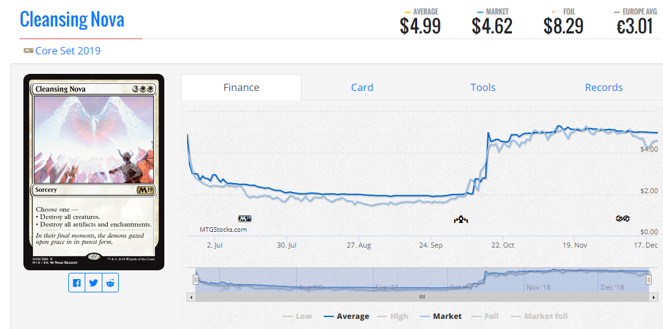This screenshot has height=329, width=663.
Task: Click the 22. Oct axis date label
Action: [502, 245]
